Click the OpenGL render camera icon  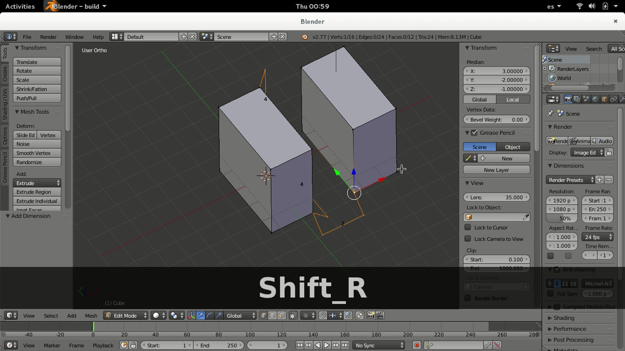pos(371,316)
